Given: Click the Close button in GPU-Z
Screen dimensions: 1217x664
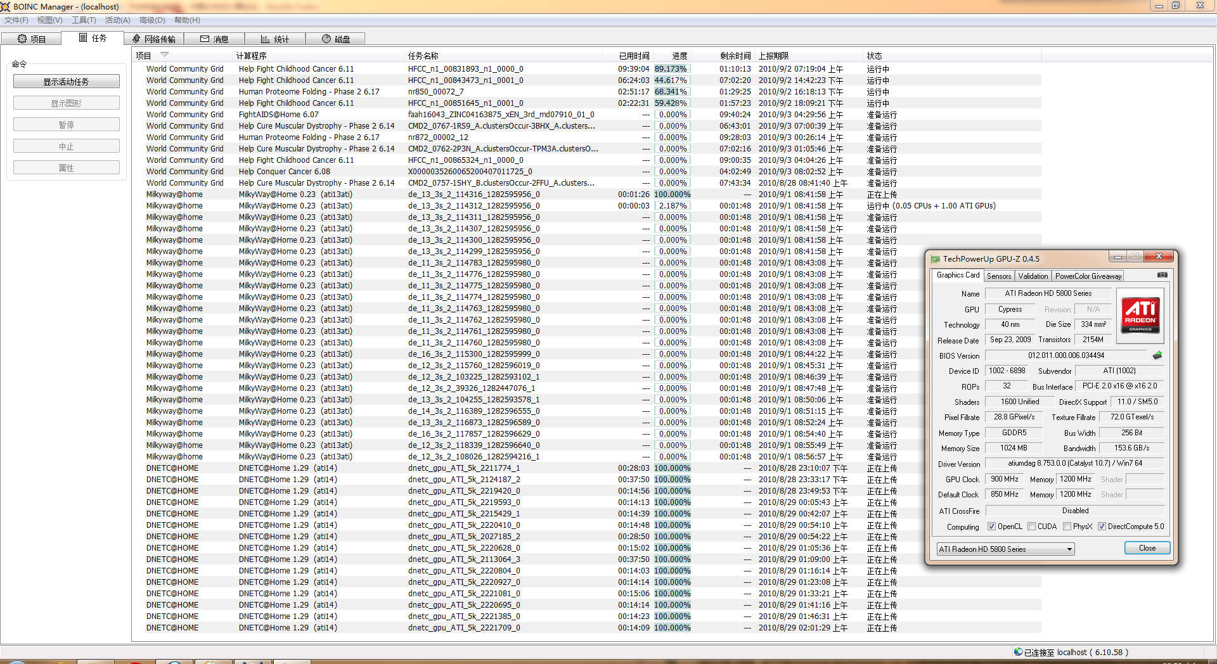Looking at the screenshot, I should tap(1147, 548).
